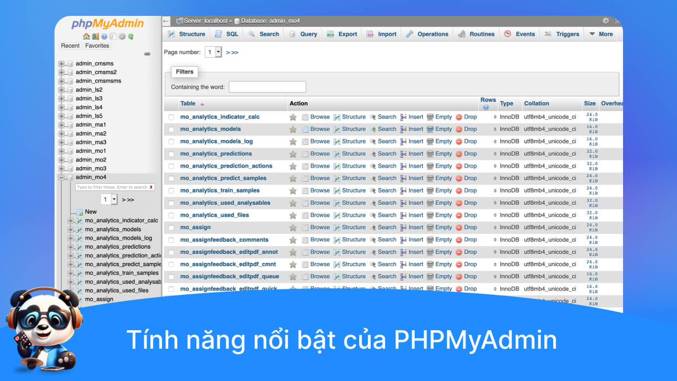Check the mo_assignfeedback_comments row checkbox
The image size is (677, 381).
click(x=171, y=240)
